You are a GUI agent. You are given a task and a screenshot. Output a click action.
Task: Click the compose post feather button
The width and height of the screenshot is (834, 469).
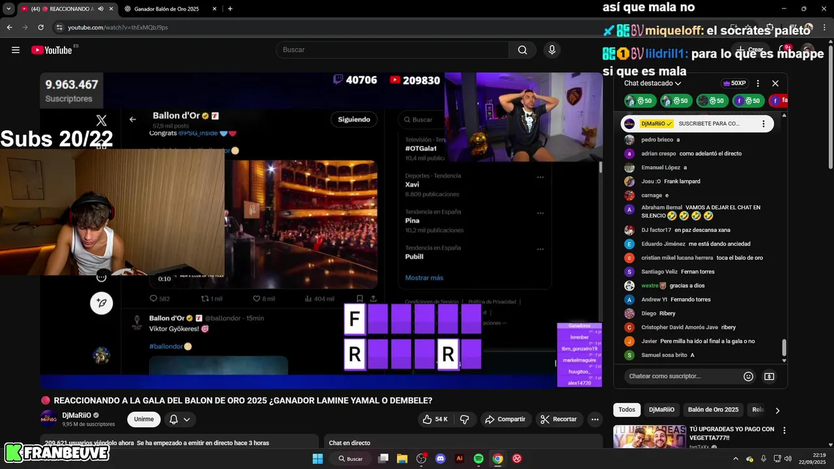coord(101,303)
